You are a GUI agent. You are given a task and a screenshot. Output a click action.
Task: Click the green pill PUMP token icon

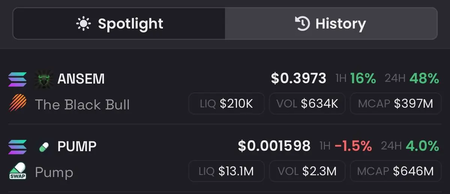(45, 147)
